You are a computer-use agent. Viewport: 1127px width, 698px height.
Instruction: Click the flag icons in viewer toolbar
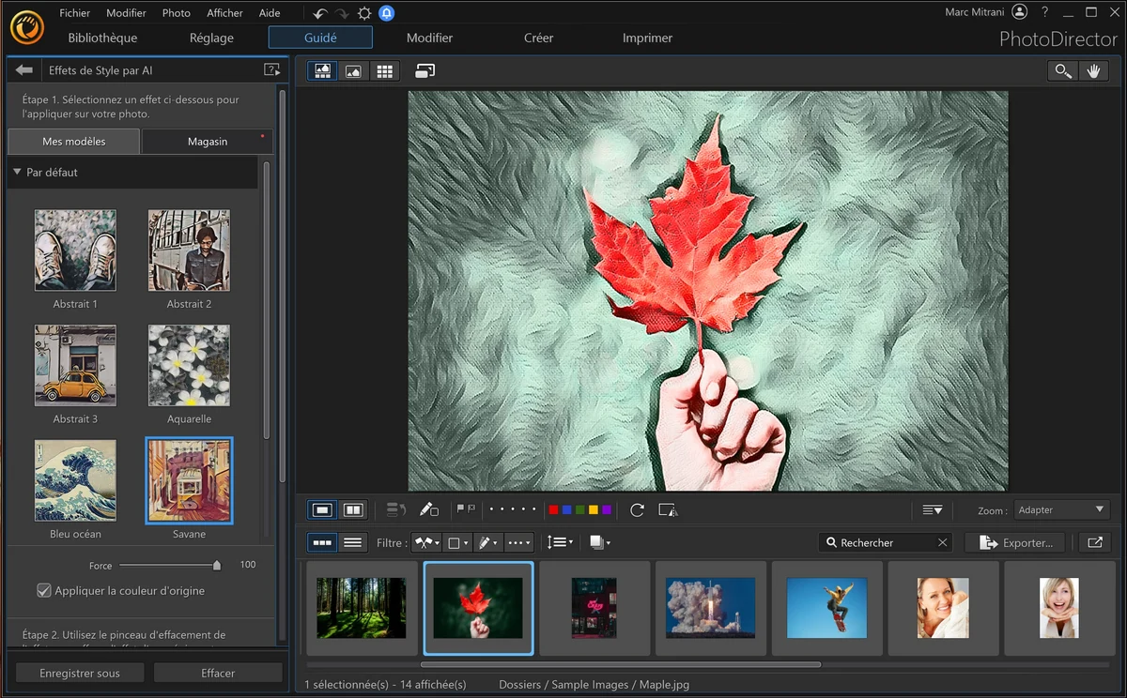466,509
